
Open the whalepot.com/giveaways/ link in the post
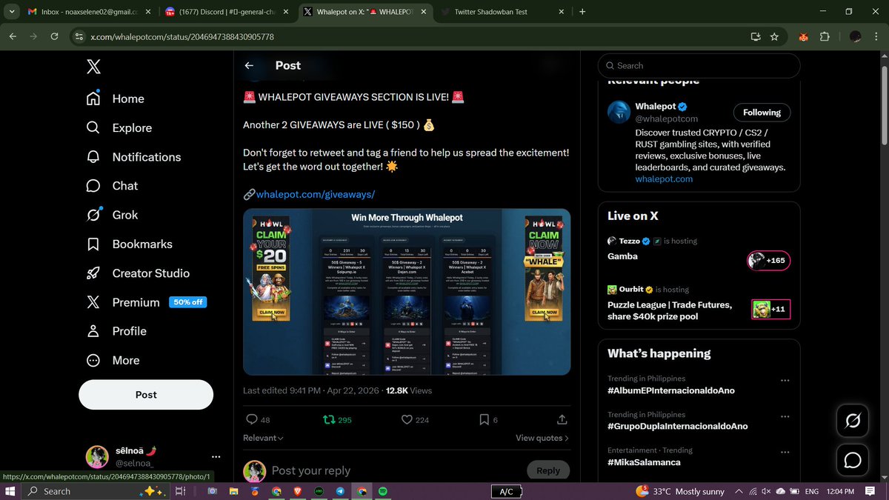point(316,194)
